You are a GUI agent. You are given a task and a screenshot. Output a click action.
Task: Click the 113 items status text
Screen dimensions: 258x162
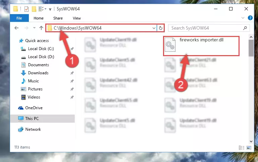click(22, 147)
